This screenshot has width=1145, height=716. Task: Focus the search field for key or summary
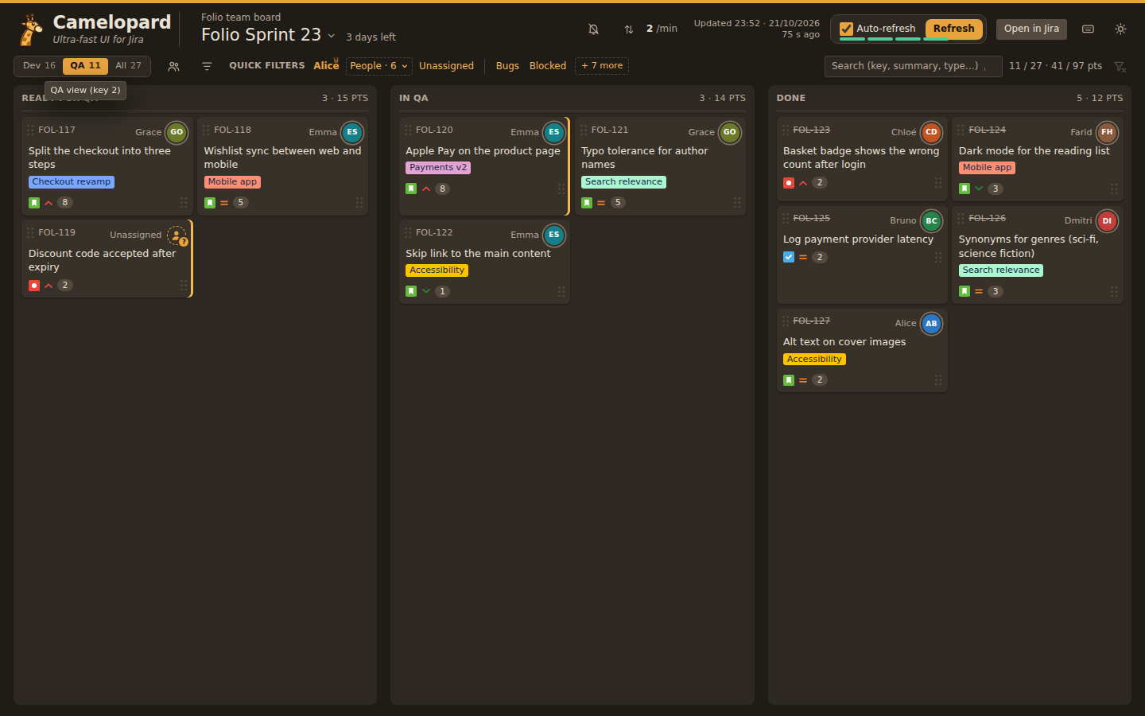pos(913,66)
